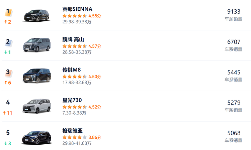Click the star rating for 赛那SIENNA
Screen dimensions: 251x150
(x=75, y=16)
